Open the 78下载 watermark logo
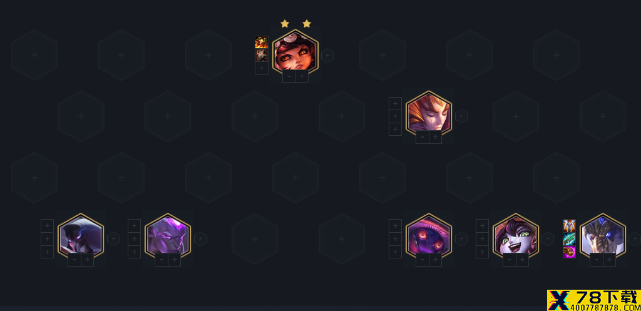The height and width of the screenshot is (311, 641). [x=594, y=300]
